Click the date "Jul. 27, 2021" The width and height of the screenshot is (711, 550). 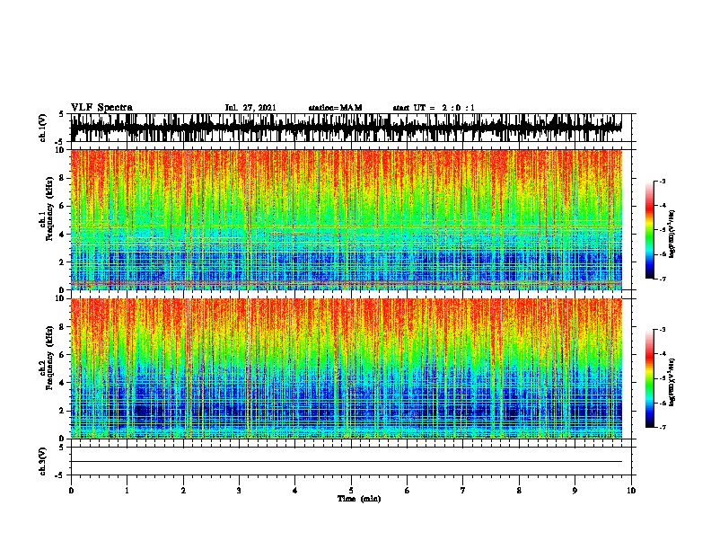(x=250, y=108)
